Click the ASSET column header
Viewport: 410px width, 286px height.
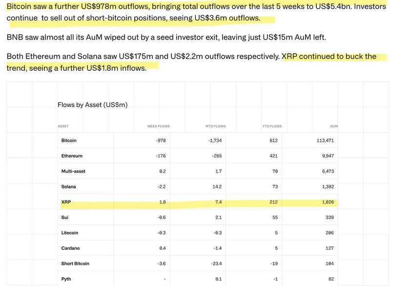click(63, 126)
